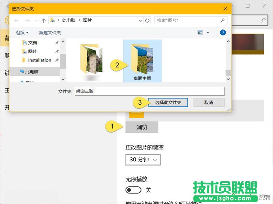Open the 组织 menu
This screenshot has width=273, height=204.
point(22,32)
